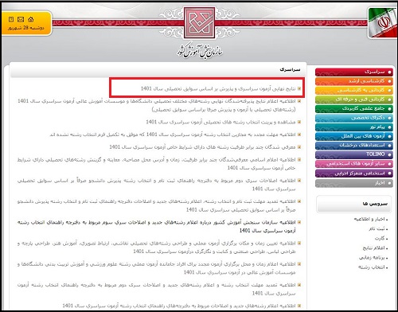Open اطلاعیه مهلت مجدد به مجازین link

pos(173,135)
